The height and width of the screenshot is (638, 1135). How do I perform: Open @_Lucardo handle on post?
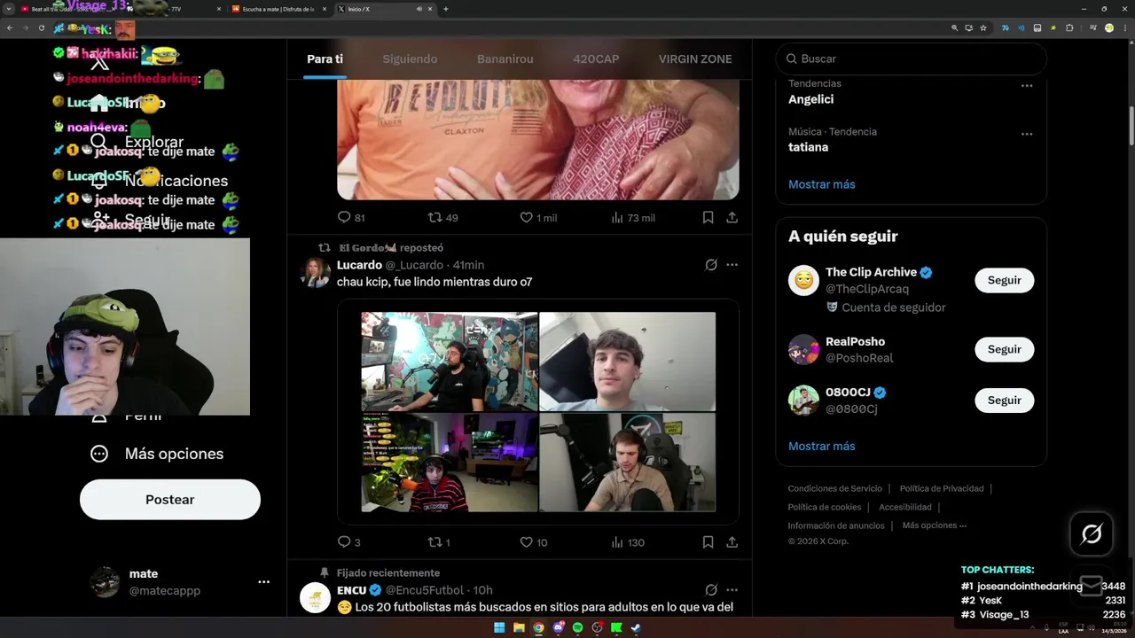click(414, 265)
